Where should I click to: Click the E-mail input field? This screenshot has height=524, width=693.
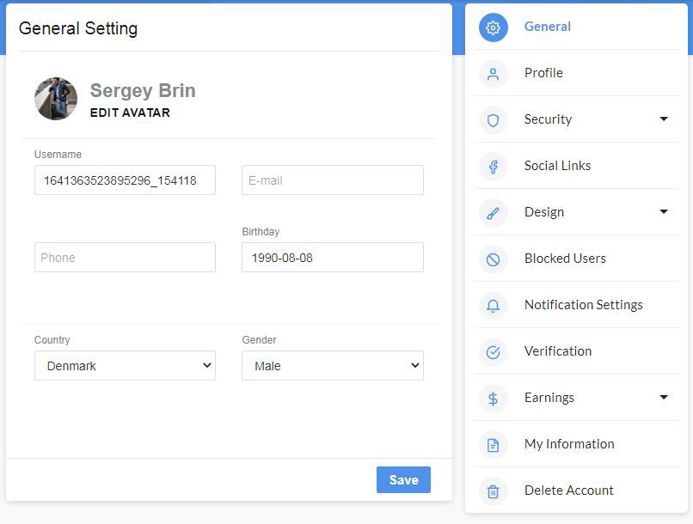[332, 180]
